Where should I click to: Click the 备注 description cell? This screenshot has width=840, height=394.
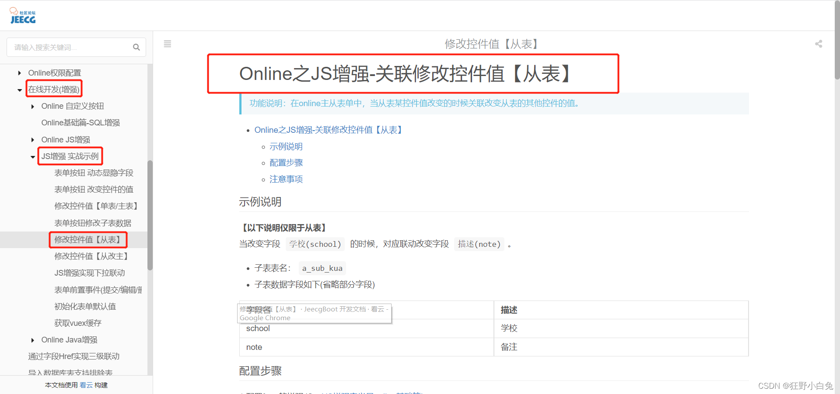[x=621, y=347]
